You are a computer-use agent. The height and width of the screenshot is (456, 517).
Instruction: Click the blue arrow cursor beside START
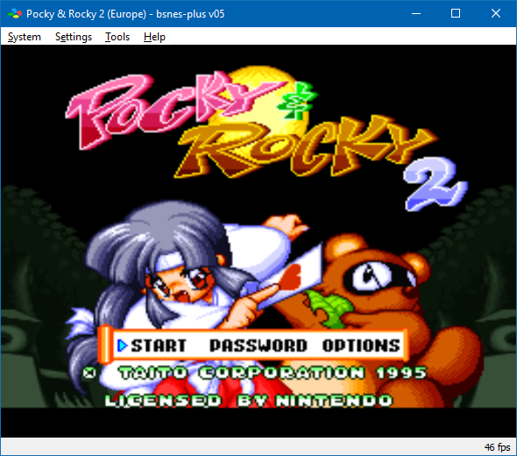click(122, 346)
